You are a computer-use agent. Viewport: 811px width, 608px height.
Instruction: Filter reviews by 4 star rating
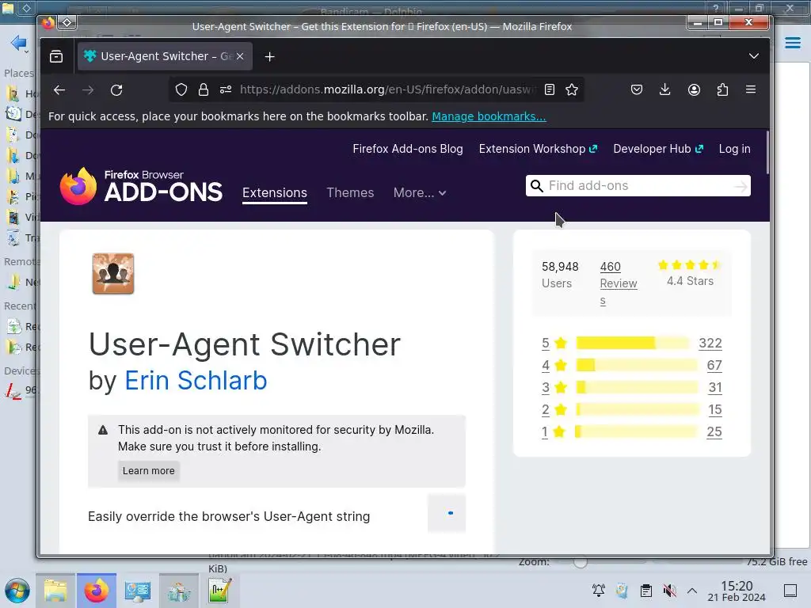pyautogui.click(x=554, y=365)
